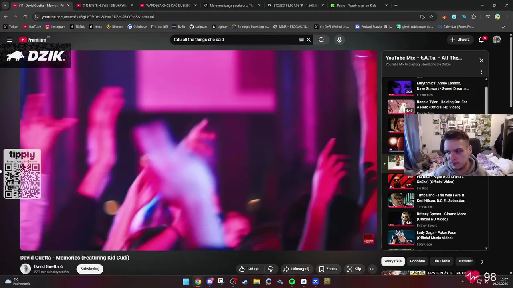The image size is (513, 288).
Task: Play Flo Rida Right Round from playlist
Action: pyautogui.click(x=433, y=182)
